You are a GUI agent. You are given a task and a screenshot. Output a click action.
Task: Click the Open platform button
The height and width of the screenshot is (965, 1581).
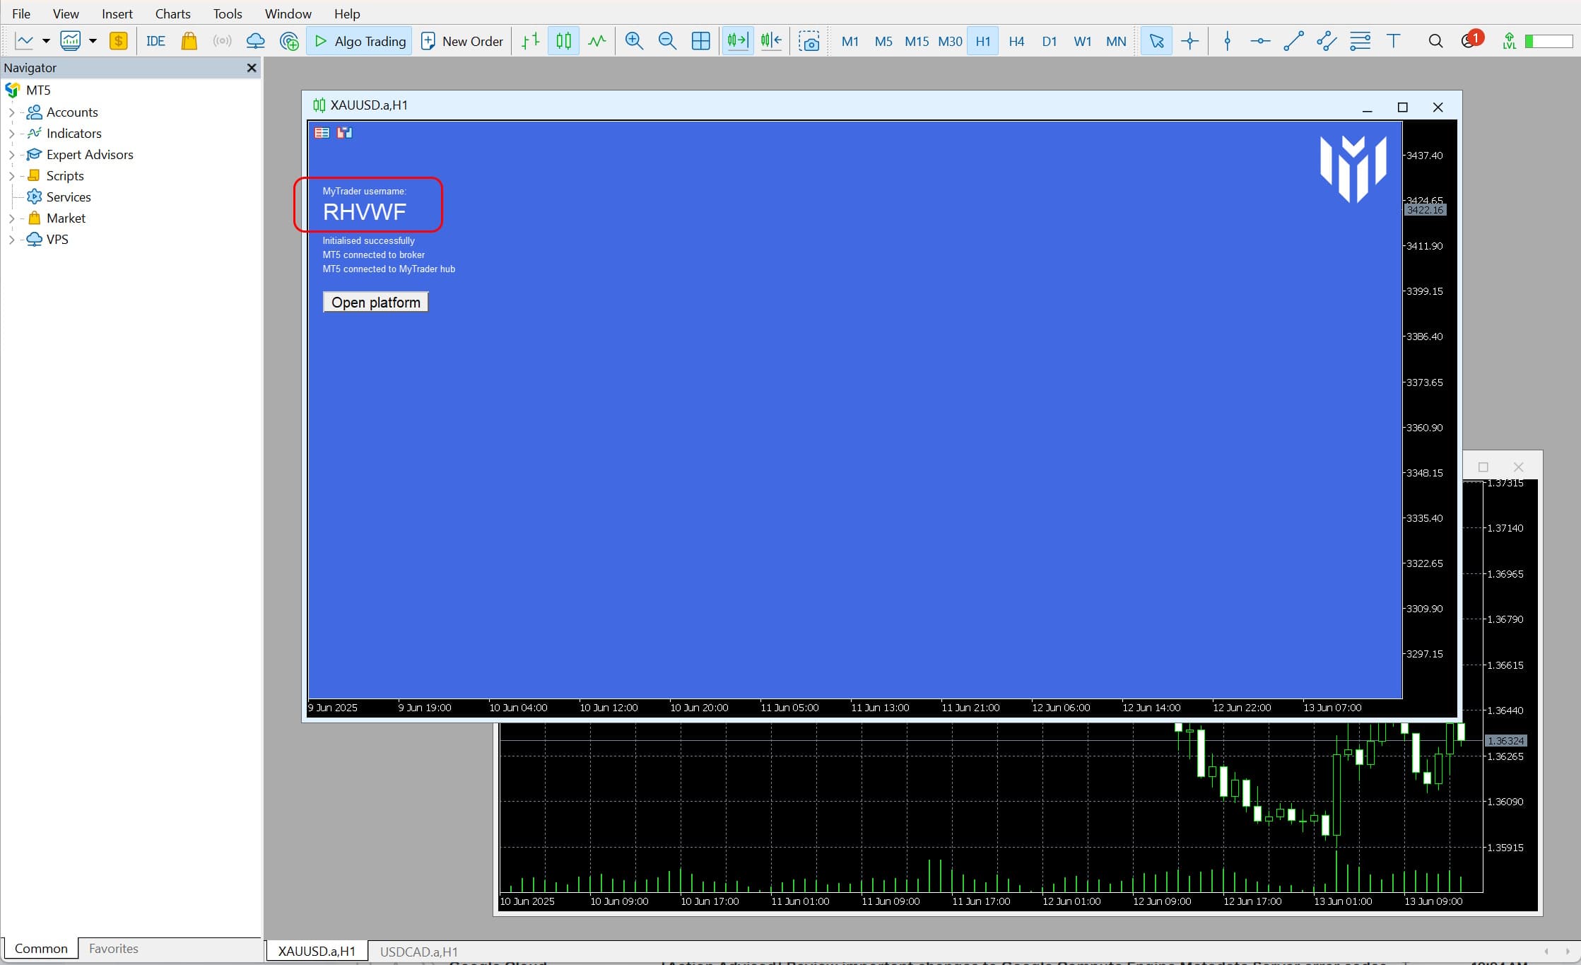tap(375, 302)
